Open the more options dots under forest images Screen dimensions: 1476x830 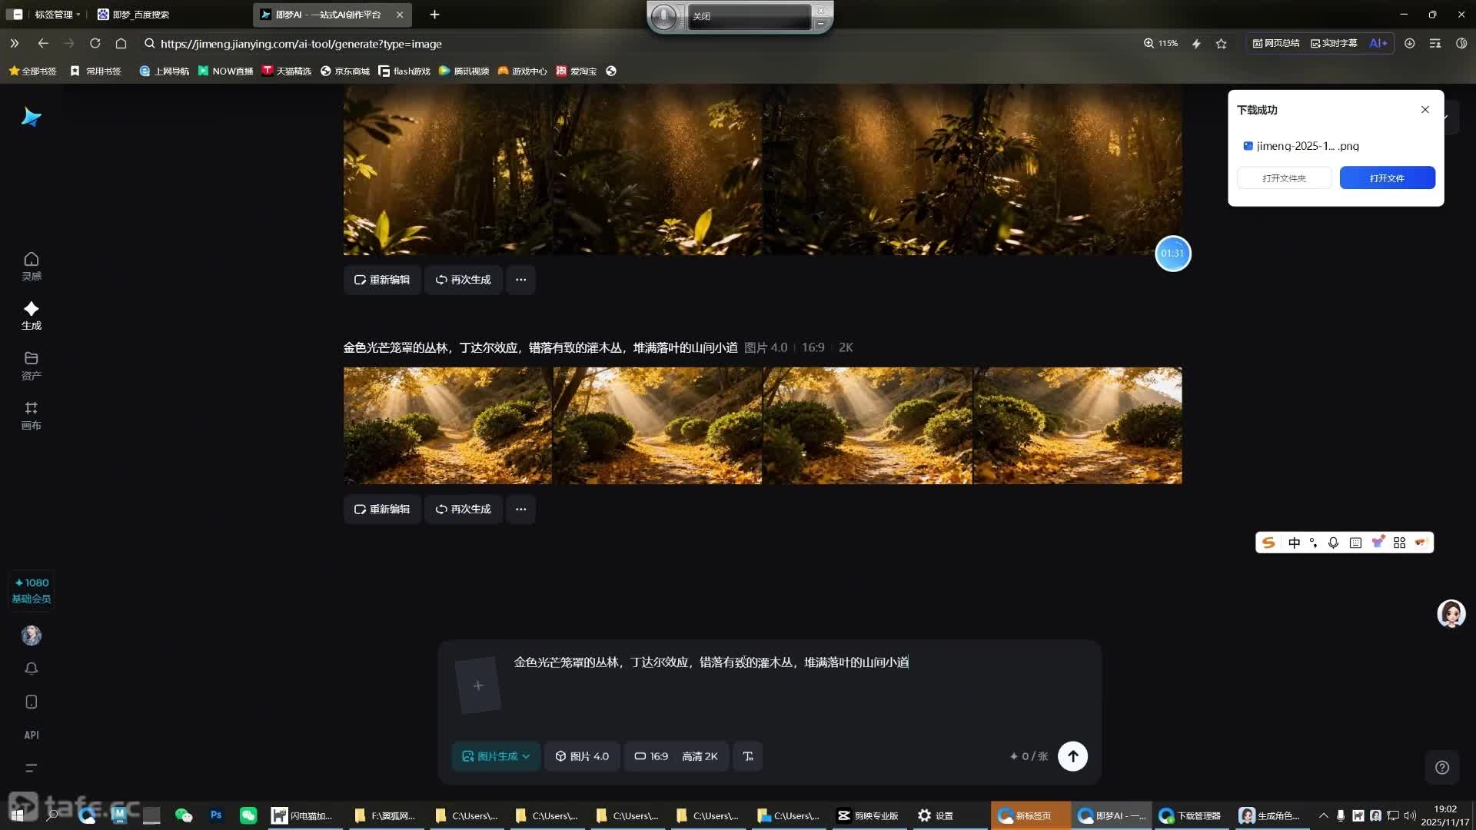520,280
